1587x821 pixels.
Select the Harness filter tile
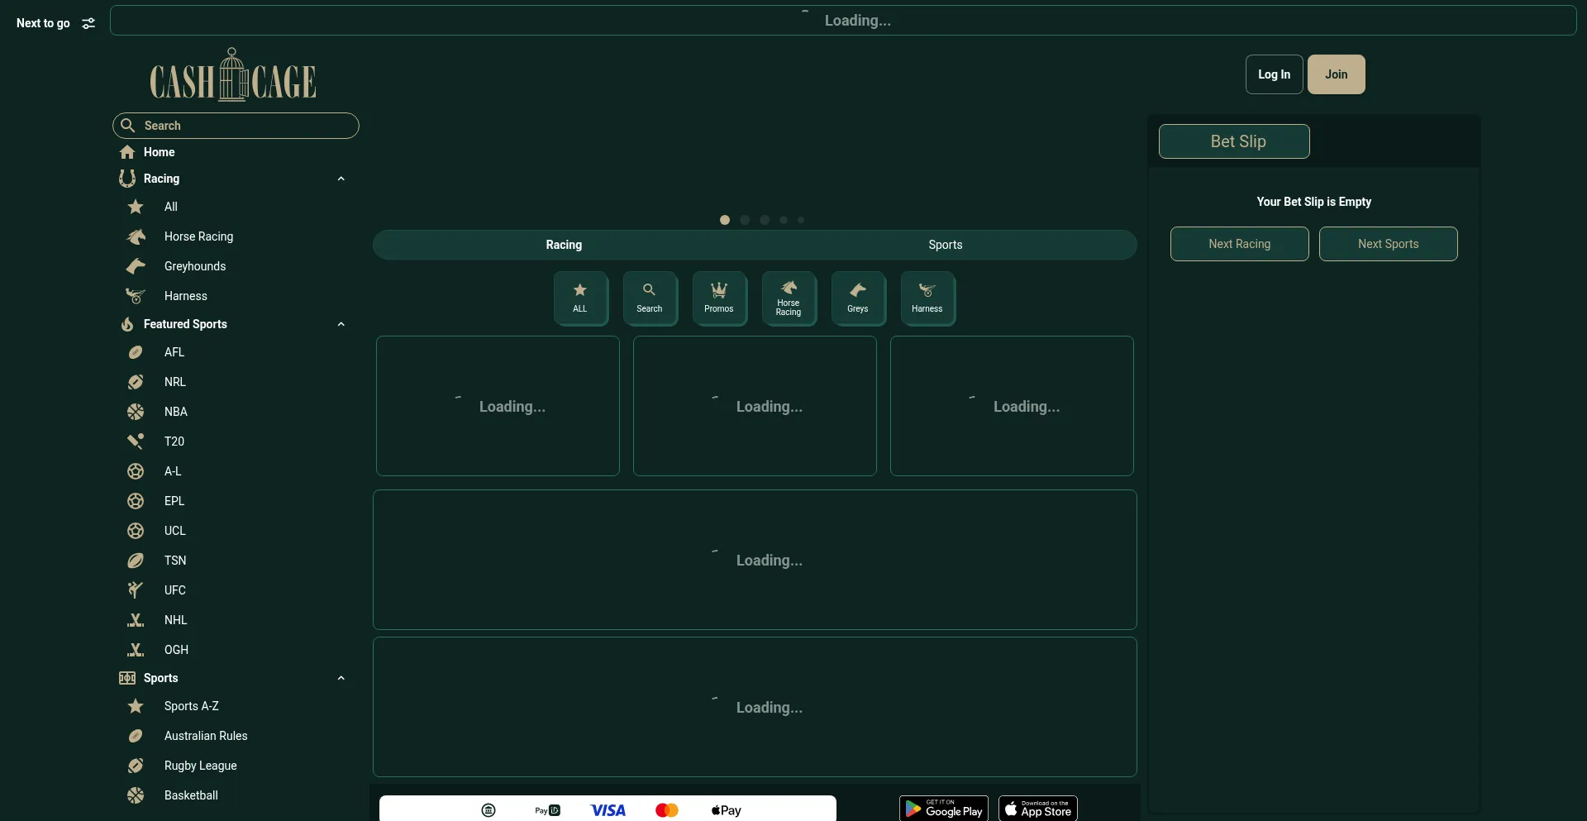[927, 298]
